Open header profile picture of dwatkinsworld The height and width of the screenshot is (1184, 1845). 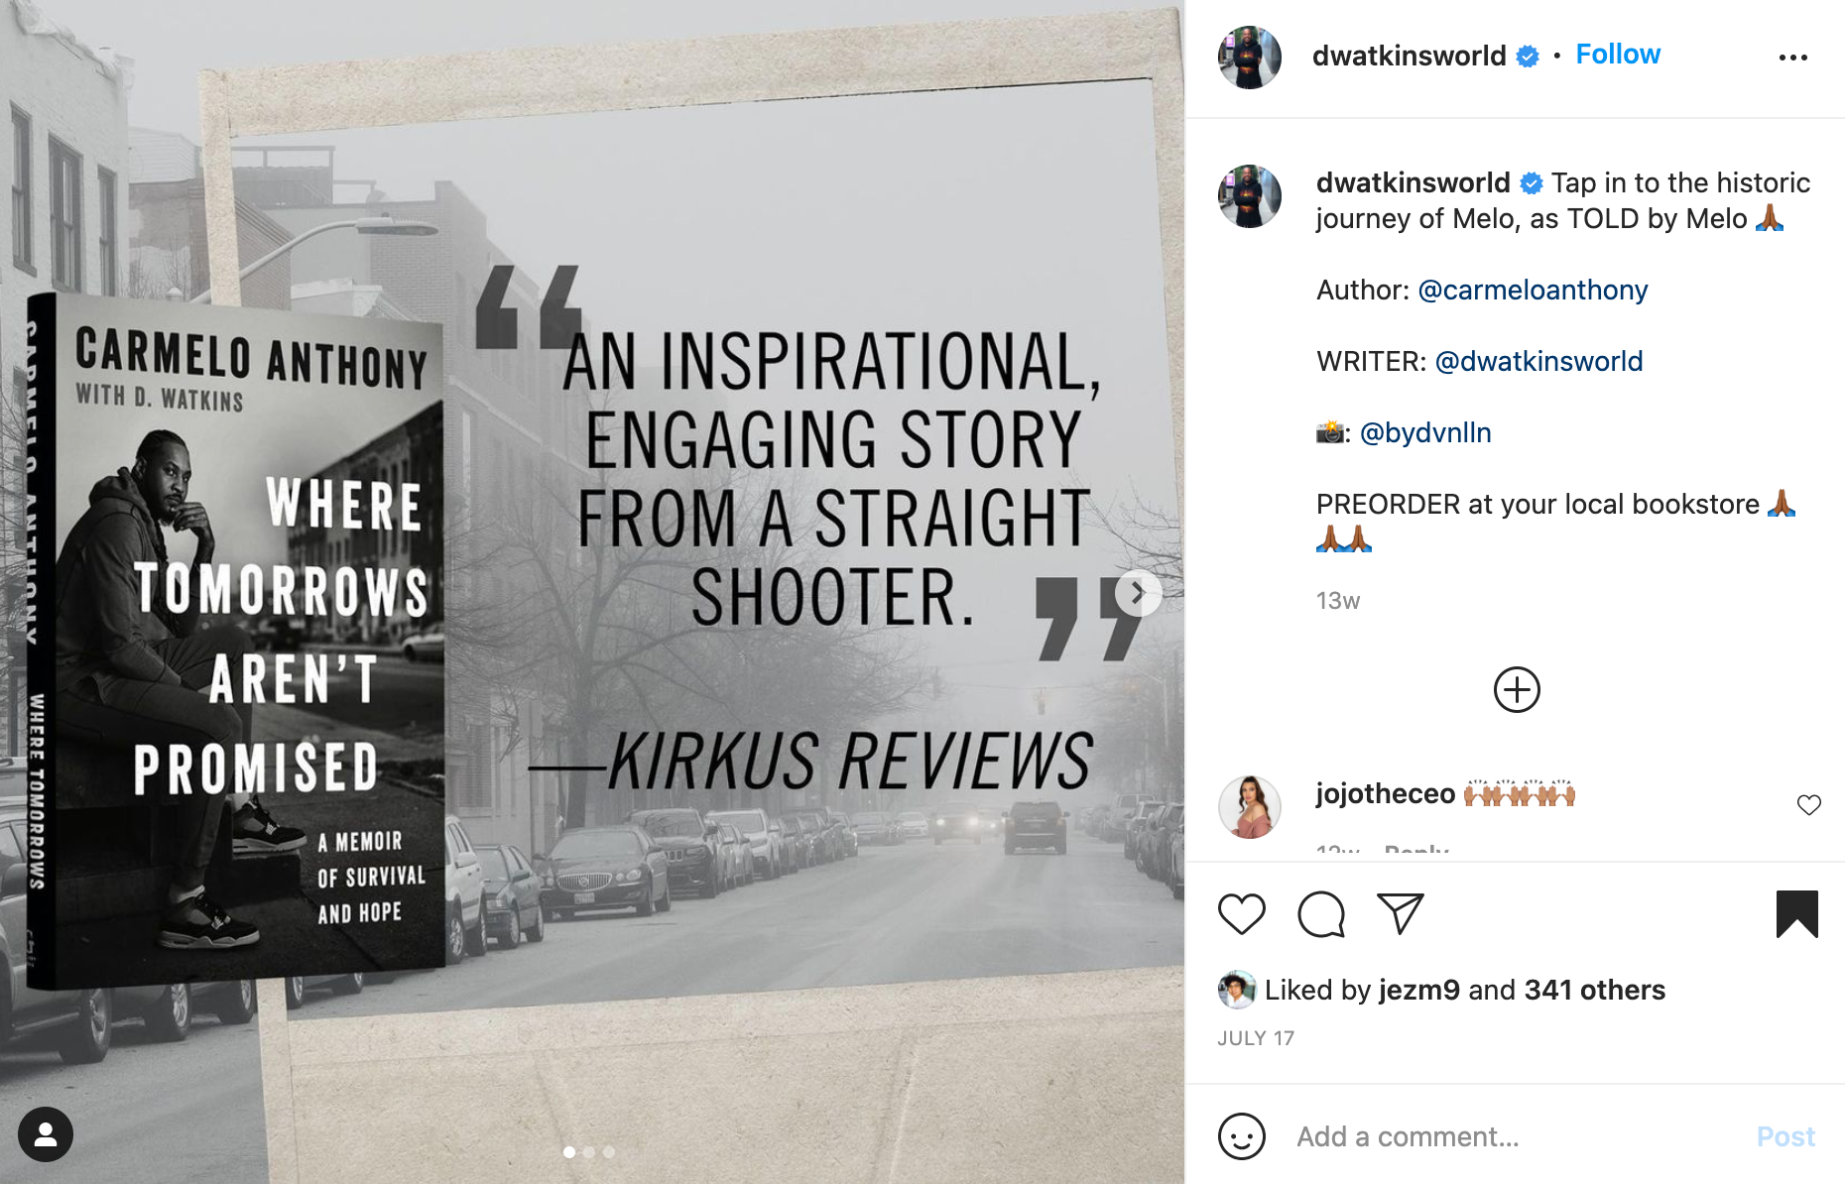click(x=1249, y=58)
